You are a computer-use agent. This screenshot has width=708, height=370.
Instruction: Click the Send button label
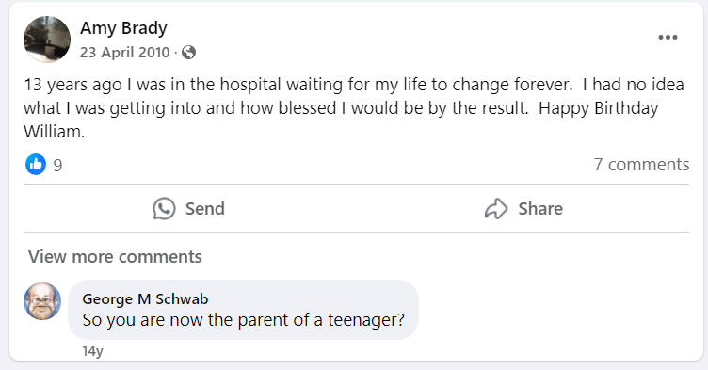pos(205,209)
